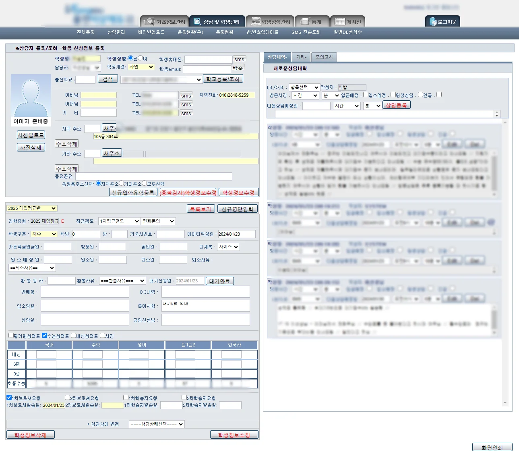Click the 로그아웃 logout icon button
This screenshot has height=456, width=519.
pos(442,21)
